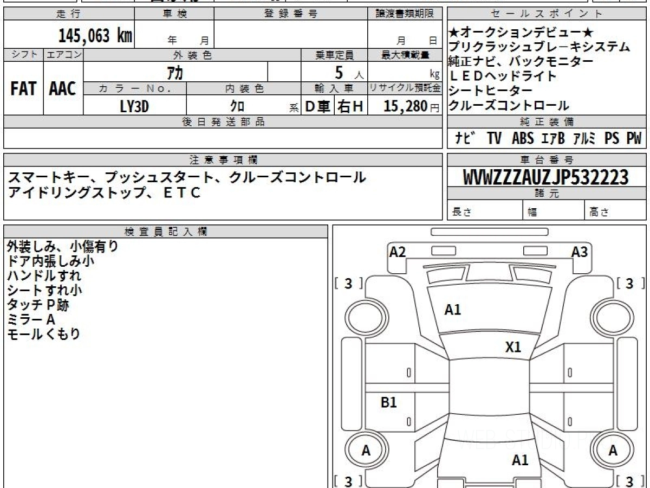Click the 外装しみ、小傷有り note

[62, 247]
